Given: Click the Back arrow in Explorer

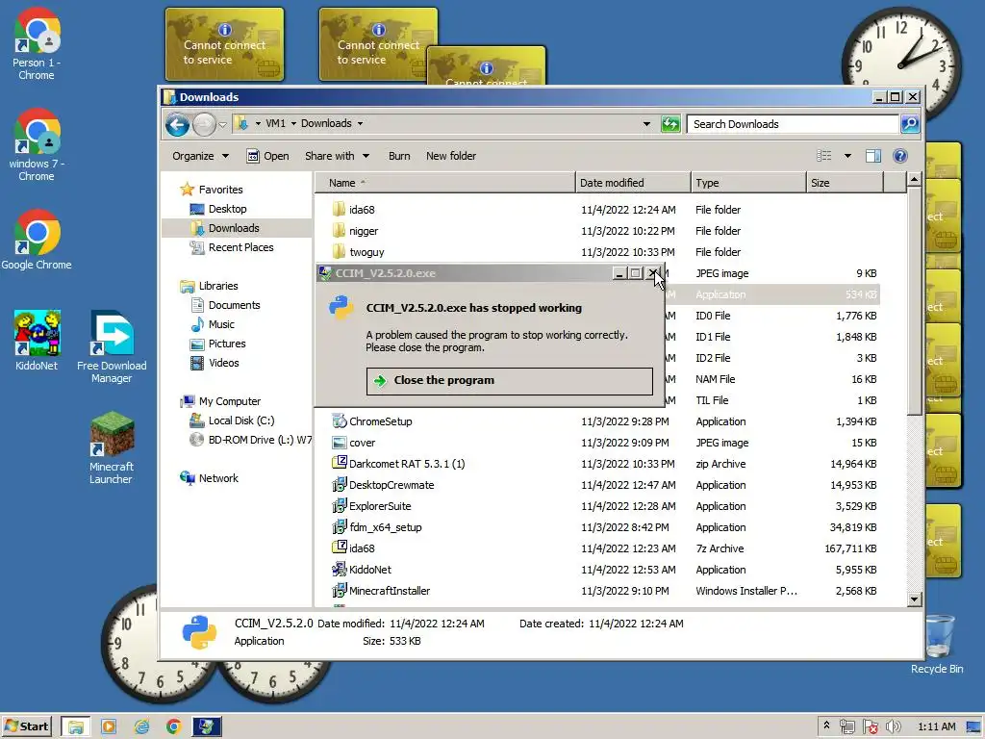Looking at the screenshot, I should click(x=178, y=124).
